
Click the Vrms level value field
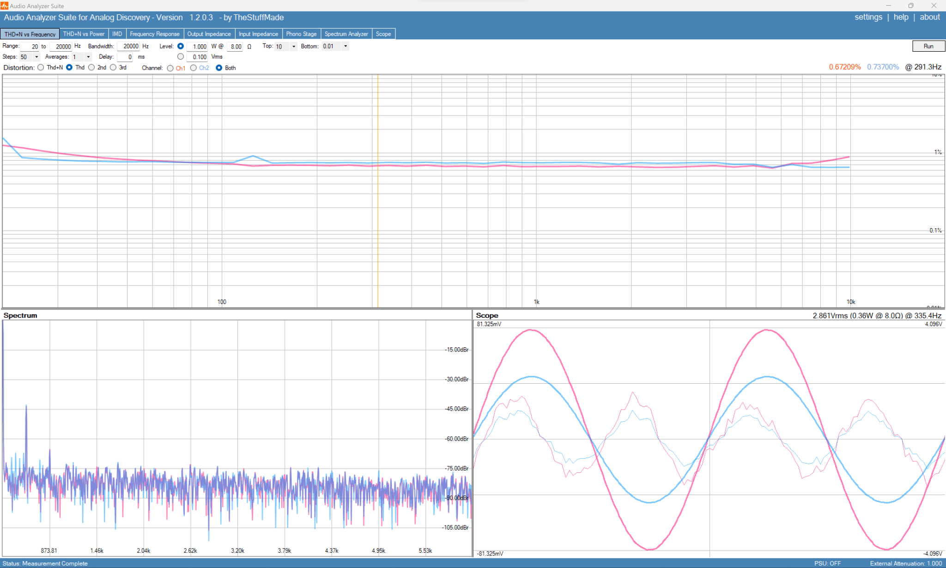(197, 57)
